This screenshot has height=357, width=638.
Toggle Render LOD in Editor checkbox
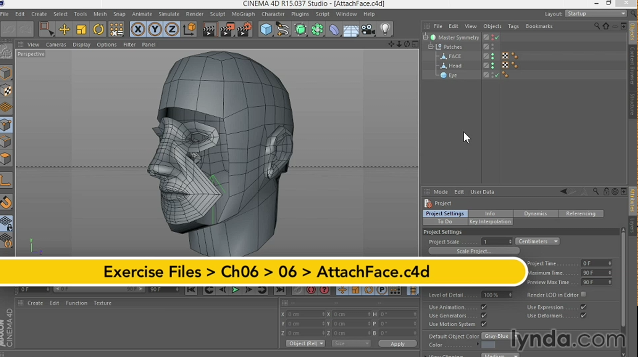(584, 295)
